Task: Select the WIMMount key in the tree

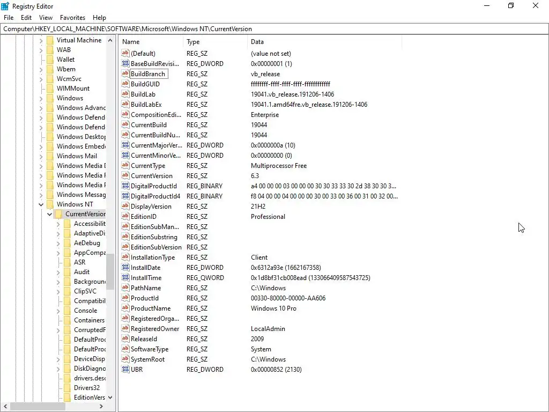Action: coord(73,89)
